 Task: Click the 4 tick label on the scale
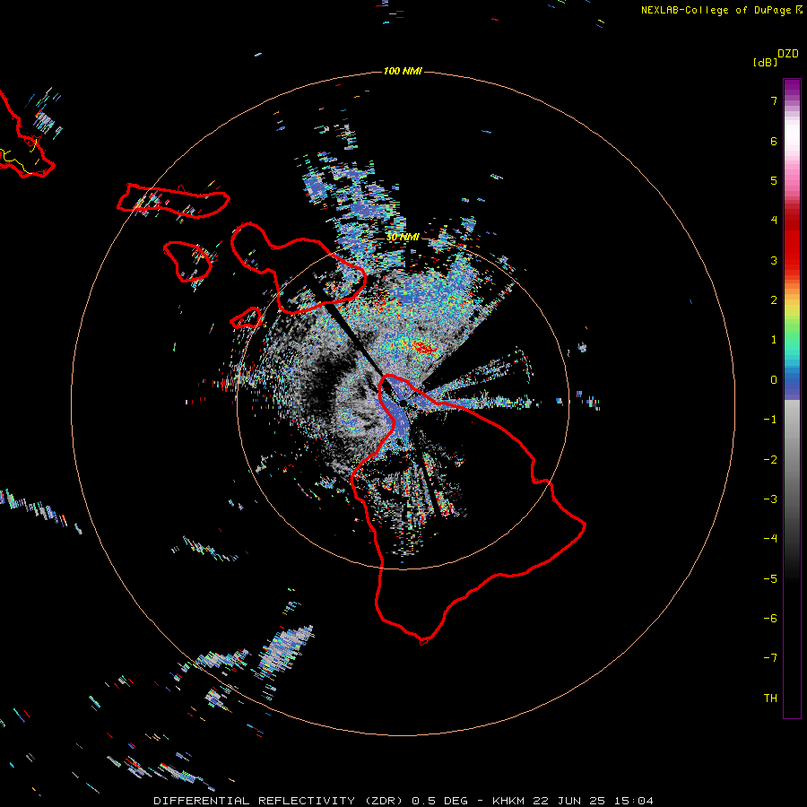(x=774, y=221)
